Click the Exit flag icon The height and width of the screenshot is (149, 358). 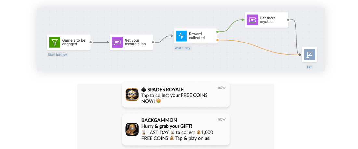(x=309, y=55)
